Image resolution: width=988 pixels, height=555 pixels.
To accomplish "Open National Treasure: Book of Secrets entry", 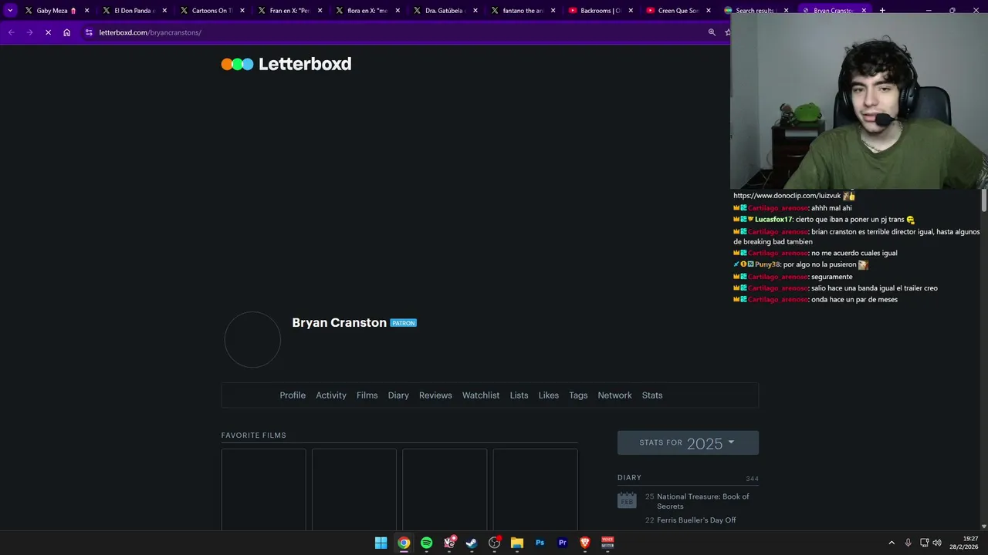I will (x=703, y=501).
